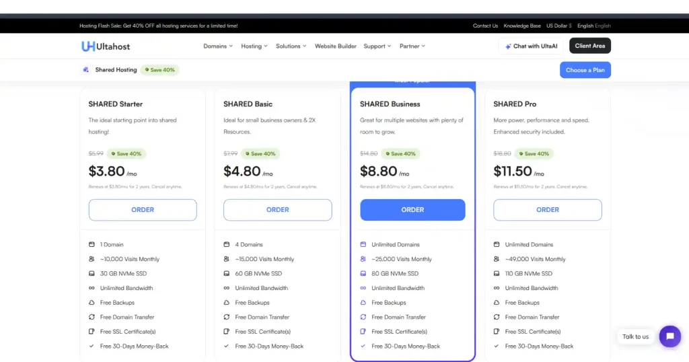This screenshot has width=689, height=362.
Task: Click the infinity icon in the SHARED Basic list
Action: [x=226, y=288]
